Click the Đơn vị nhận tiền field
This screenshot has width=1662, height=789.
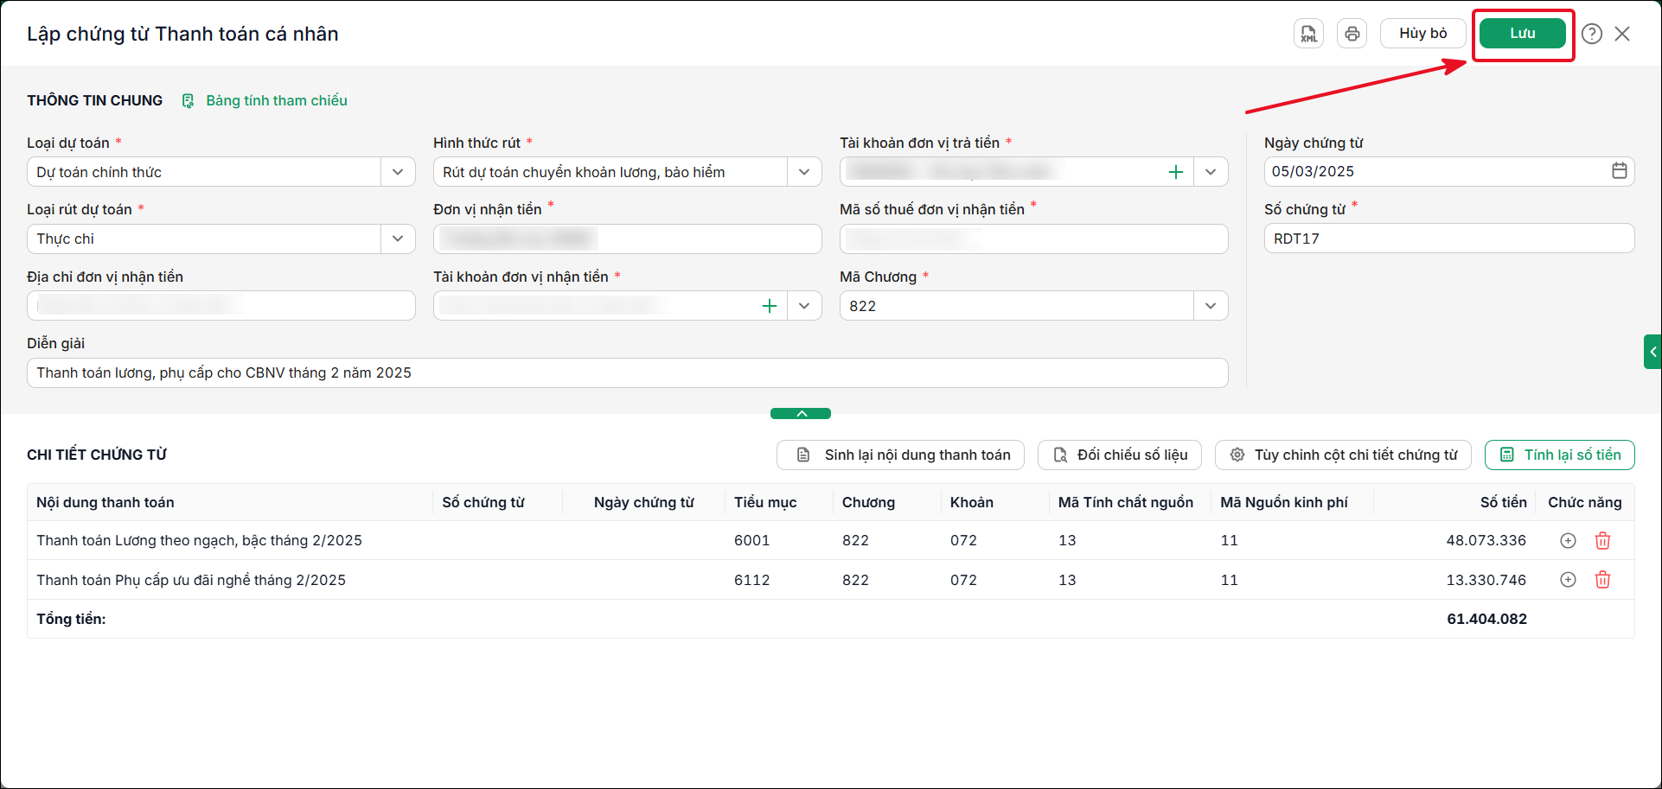[x=628, y=239]
